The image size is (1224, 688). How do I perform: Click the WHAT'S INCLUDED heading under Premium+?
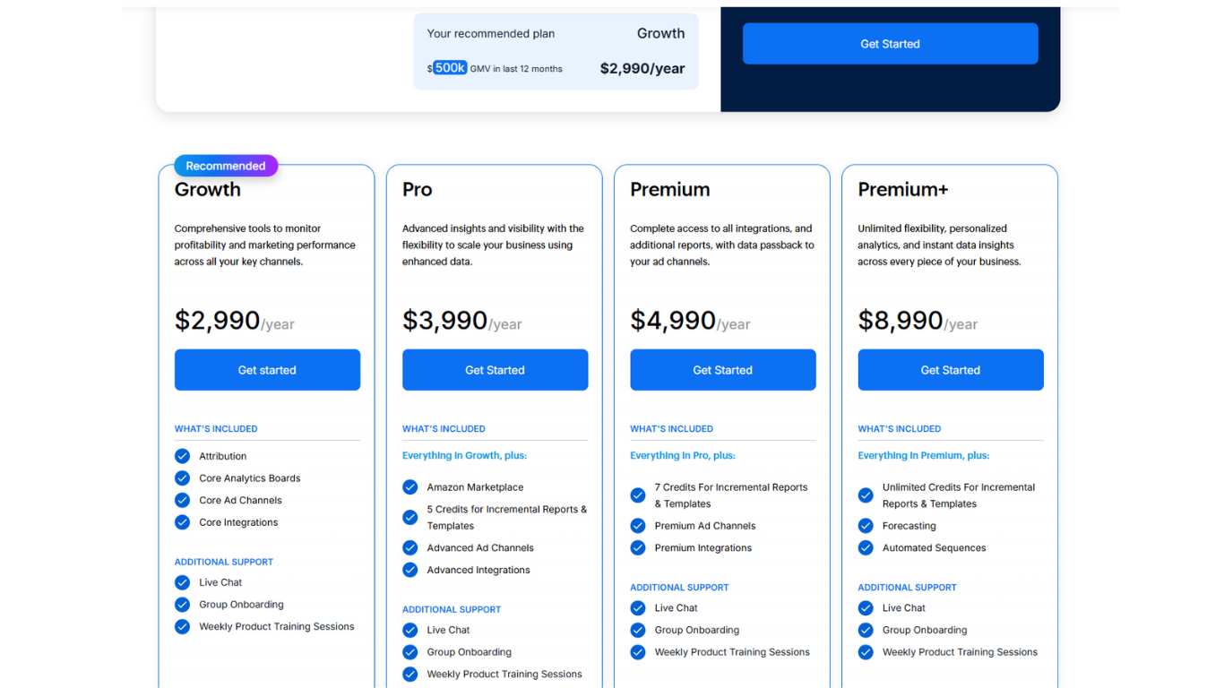(x=900, y=428)
